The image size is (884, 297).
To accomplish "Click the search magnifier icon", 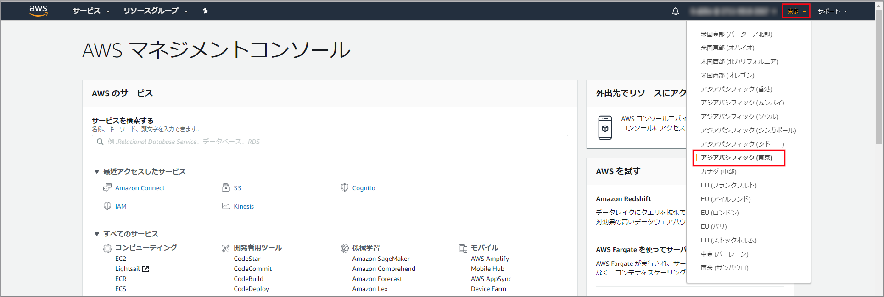I will coord(100,142).
